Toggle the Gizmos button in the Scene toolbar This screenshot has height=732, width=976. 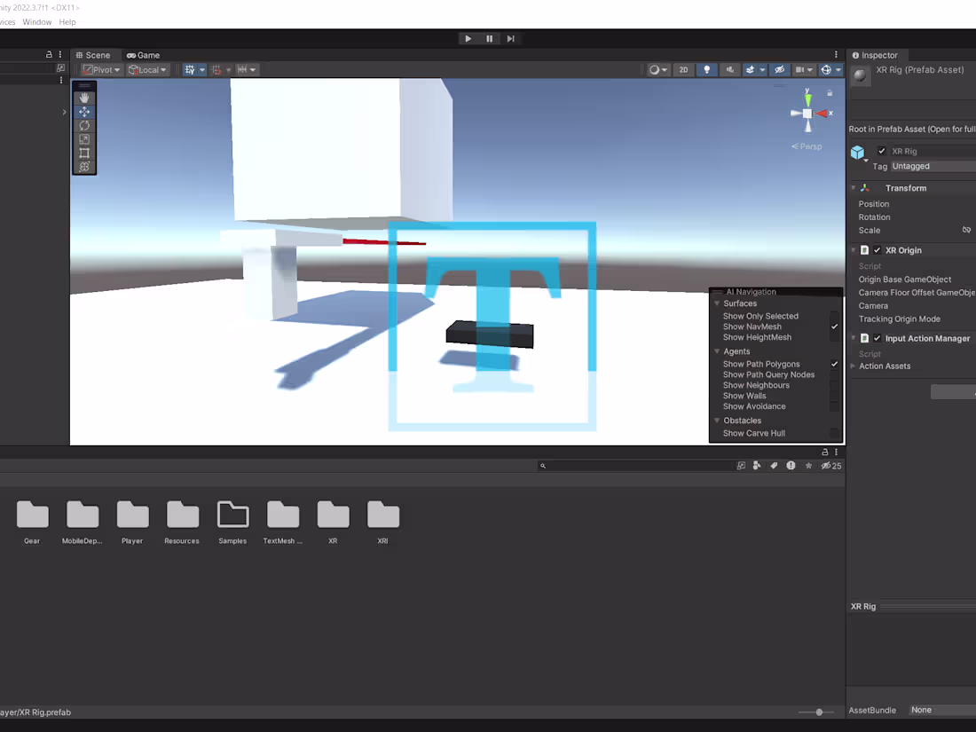click(826, 70)
